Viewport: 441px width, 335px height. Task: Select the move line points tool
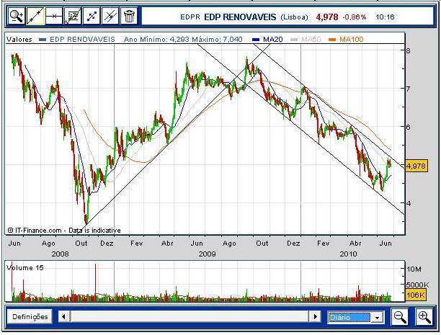tap(92, 17)
